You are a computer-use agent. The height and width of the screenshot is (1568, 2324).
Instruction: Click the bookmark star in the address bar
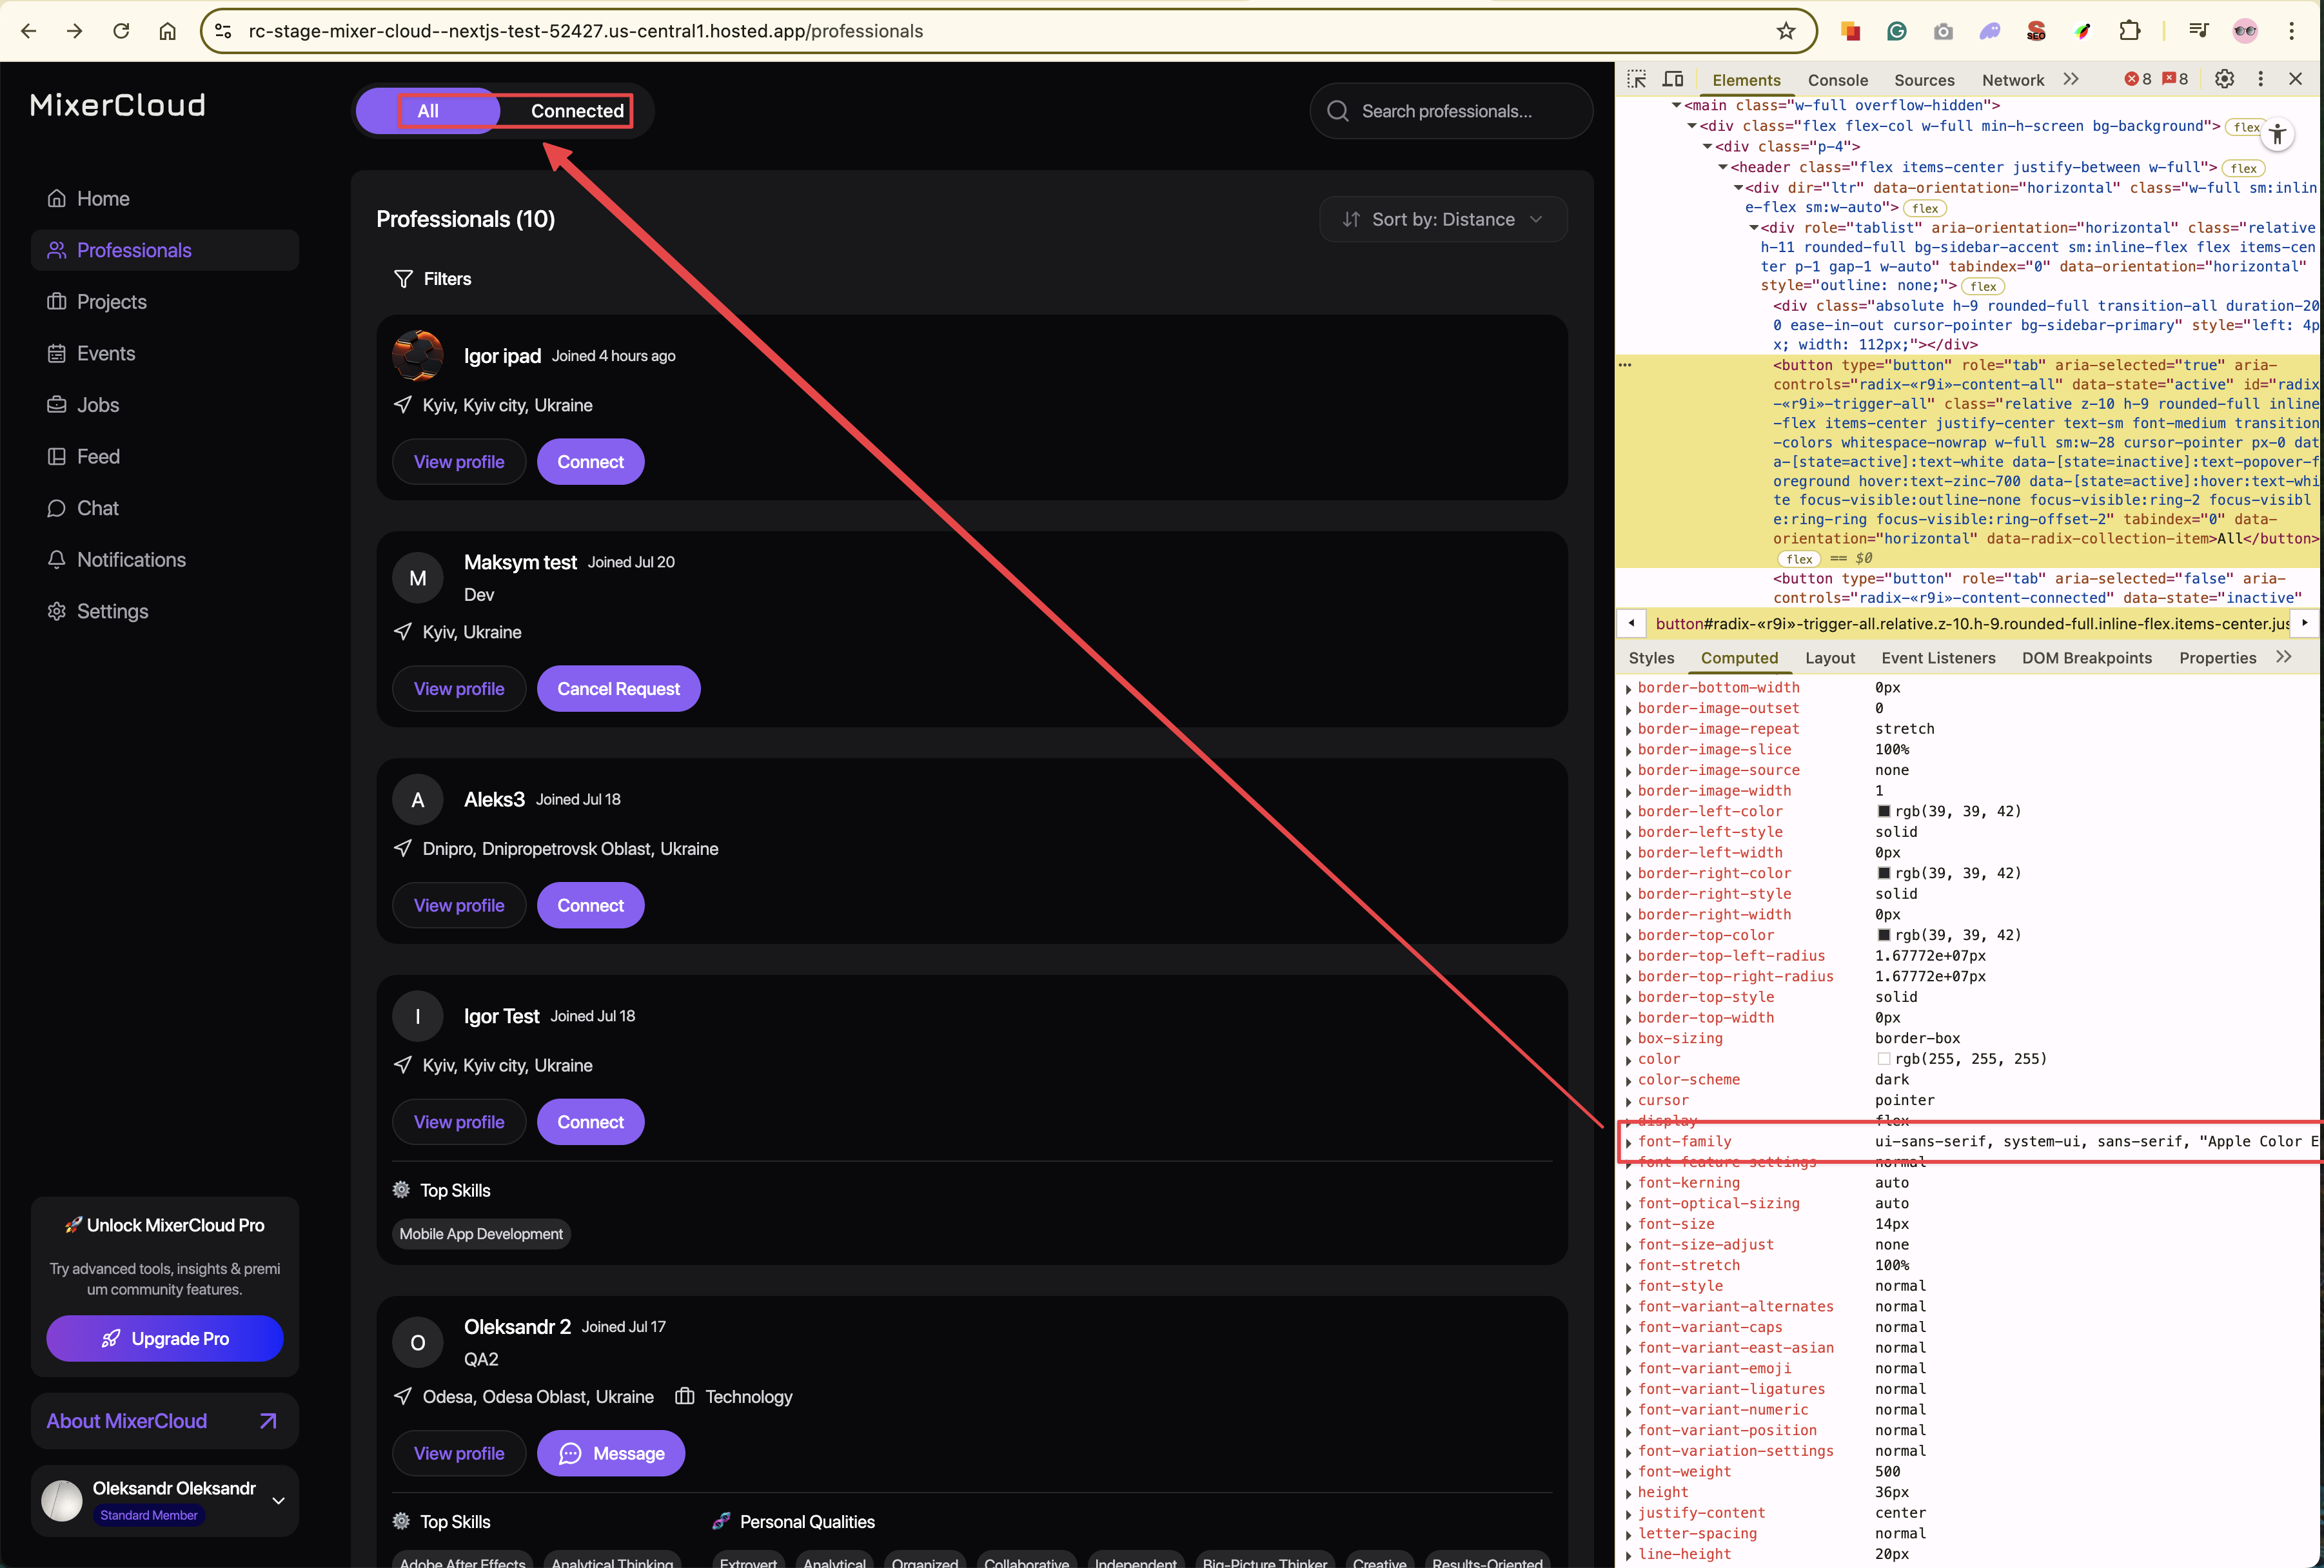click(x=1786, y=31)
